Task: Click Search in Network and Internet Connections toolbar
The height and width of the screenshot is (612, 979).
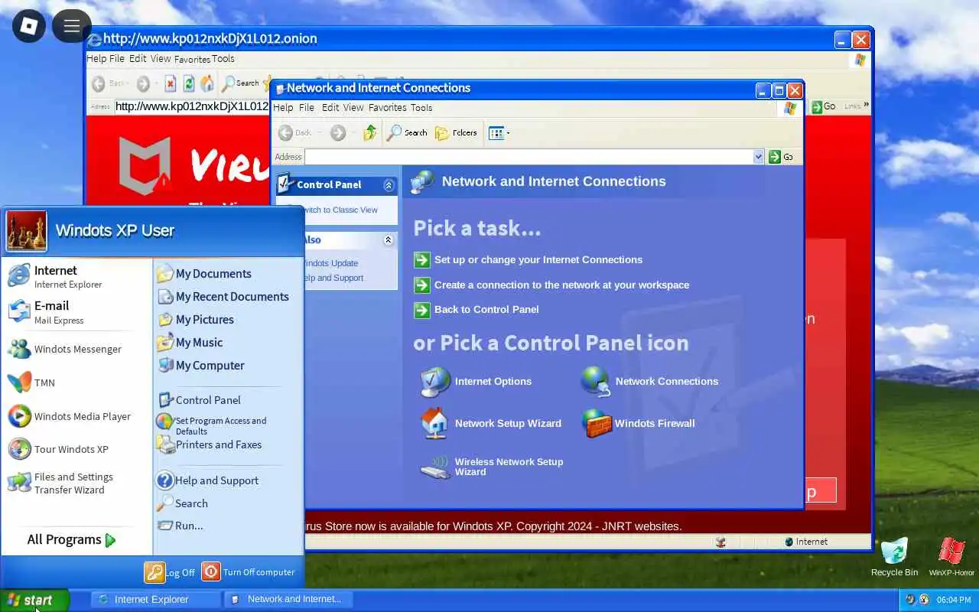Action: (407, 133)
